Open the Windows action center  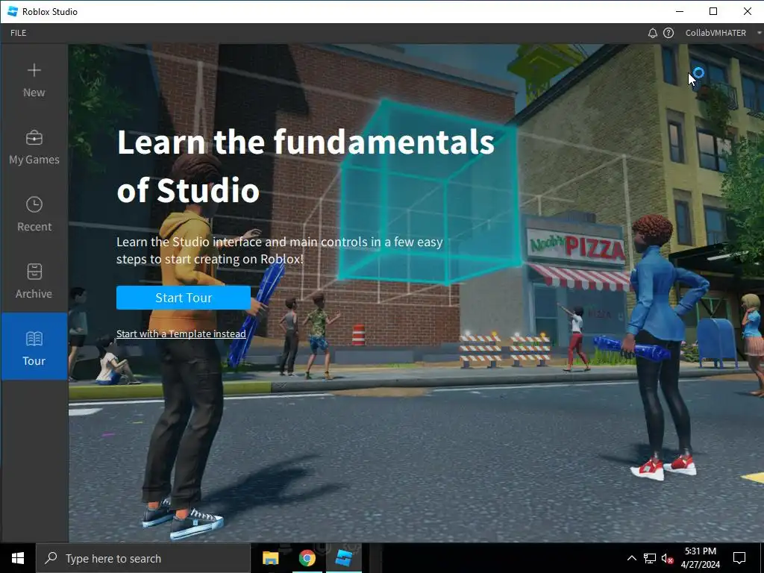click(x=739, y=558)
